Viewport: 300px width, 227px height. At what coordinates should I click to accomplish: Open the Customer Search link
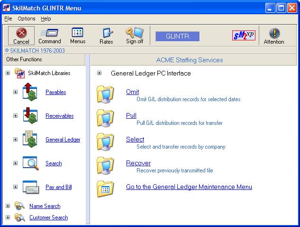pyautogui.click(x=49, y=218)
